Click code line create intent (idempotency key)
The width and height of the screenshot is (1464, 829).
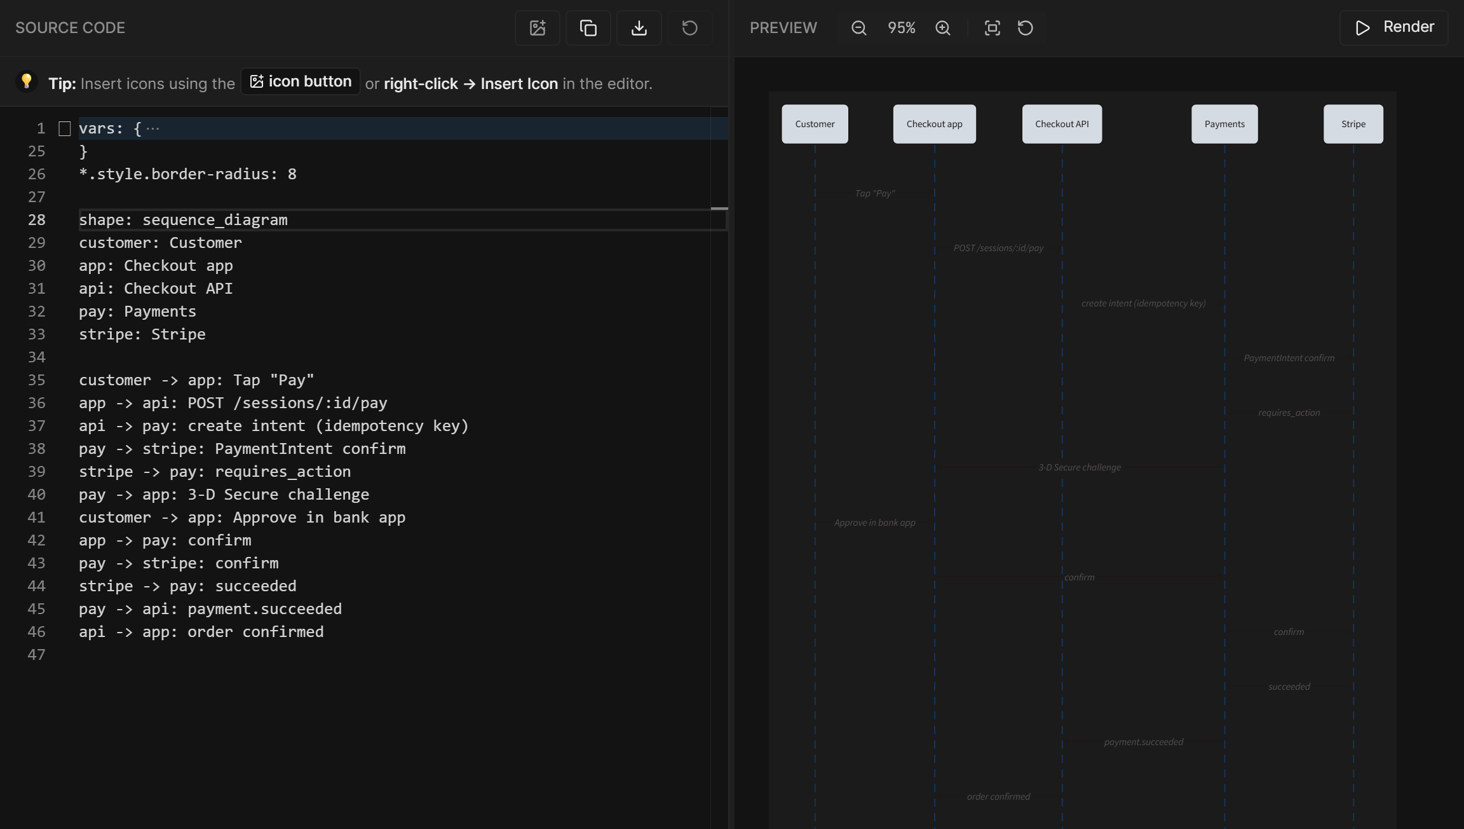[274, 426]
